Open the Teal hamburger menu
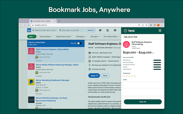183x114 pixels. (x=160, y=30)
